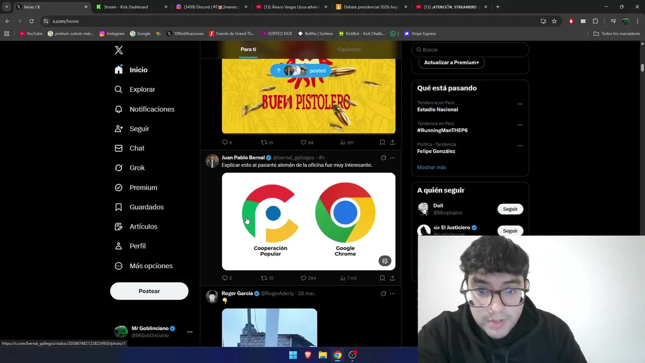Open Juan Pablo Bernal's profile avatar

coord(212,161)
